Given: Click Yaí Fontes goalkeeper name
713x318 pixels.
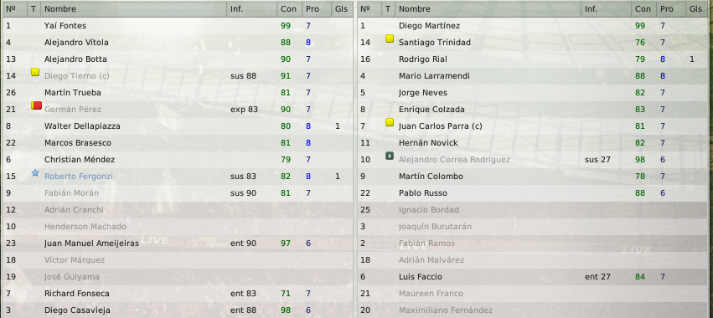Looking at the screenshot, I should pos(65,26).
